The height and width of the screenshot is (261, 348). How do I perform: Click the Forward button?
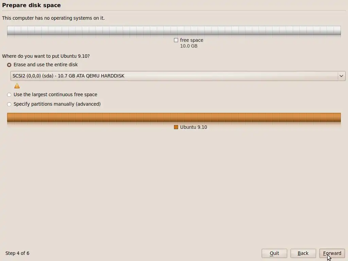(x=332, y=253)
